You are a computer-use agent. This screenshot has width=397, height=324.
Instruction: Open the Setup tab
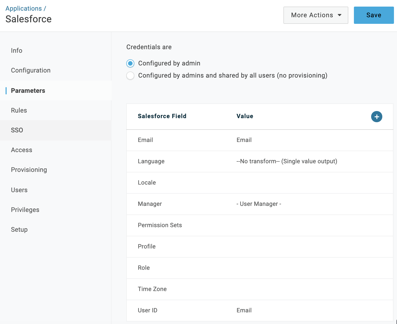[x=56, y=229]
